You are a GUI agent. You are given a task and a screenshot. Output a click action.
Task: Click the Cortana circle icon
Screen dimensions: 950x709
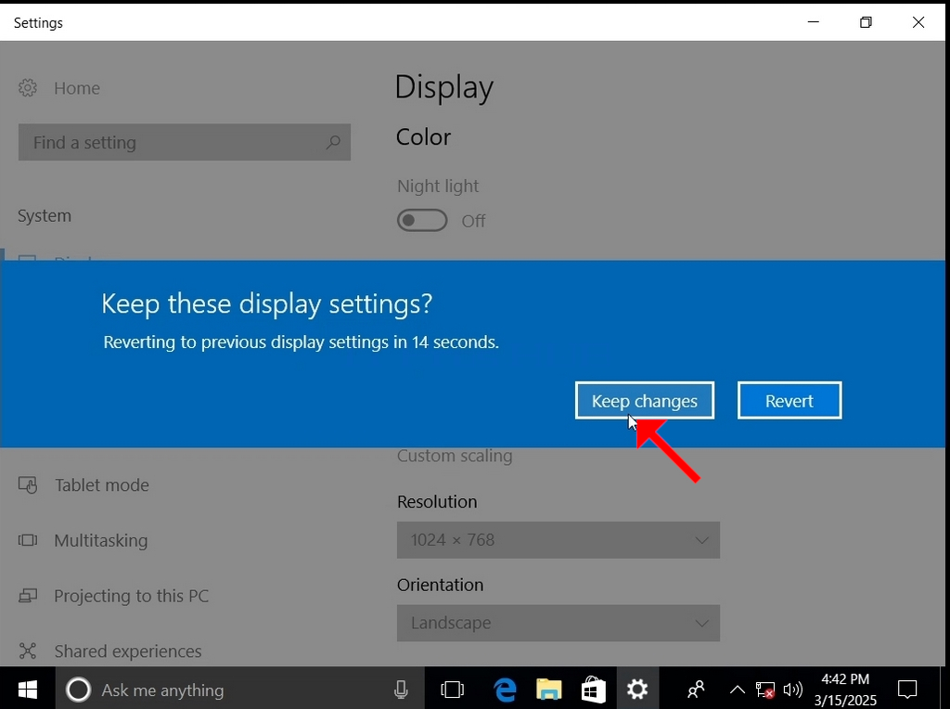(78, 690)
